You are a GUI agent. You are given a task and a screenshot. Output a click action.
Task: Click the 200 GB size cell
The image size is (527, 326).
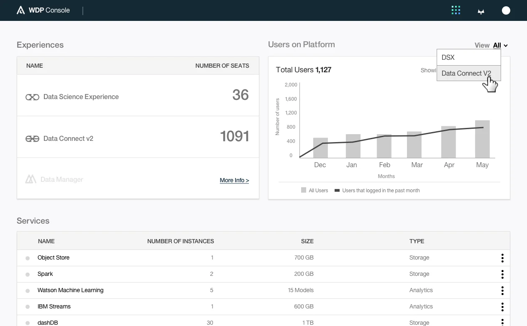304,274
